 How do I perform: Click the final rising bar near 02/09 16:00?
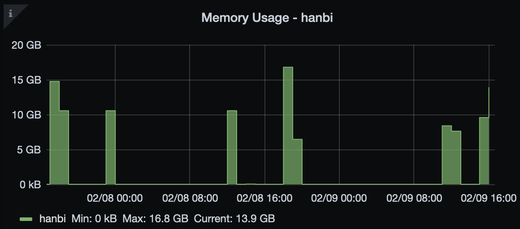[484, 151]
